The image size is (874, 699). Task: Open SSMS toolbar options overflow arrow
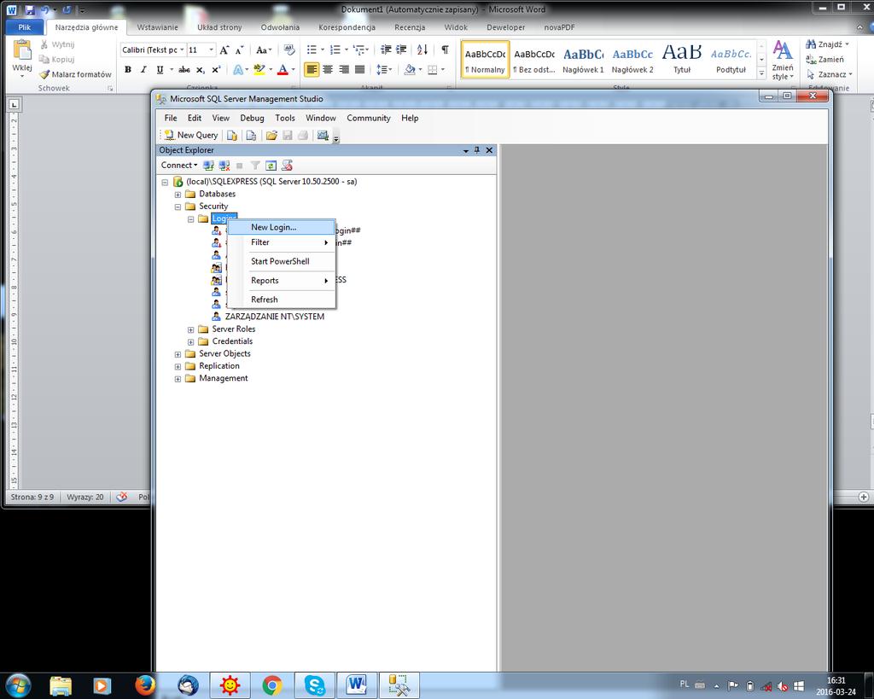[x=336, y=137]
